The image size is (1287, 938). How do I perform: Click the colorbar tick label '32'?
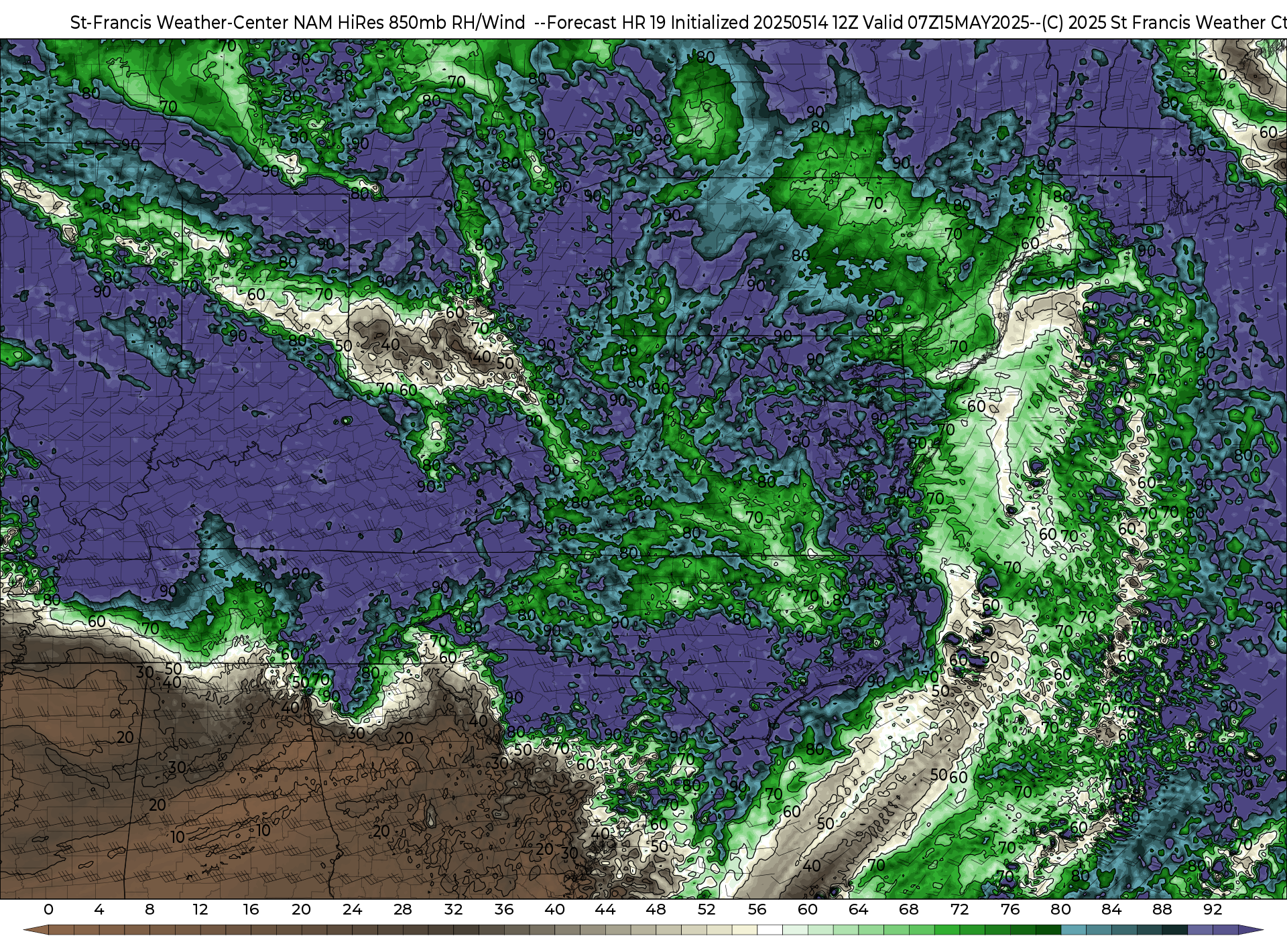tap(453, 910)
